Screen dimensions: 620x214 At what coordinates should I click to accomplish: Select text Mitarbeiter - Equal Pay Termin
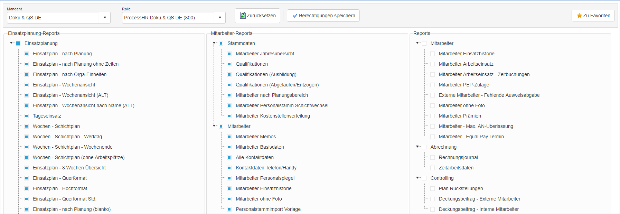tap(471, 137)
